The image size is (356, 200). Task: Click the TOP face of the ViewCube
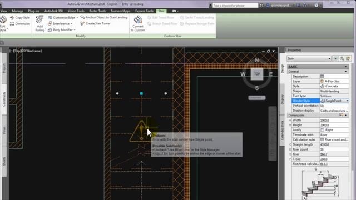(257, 74)
